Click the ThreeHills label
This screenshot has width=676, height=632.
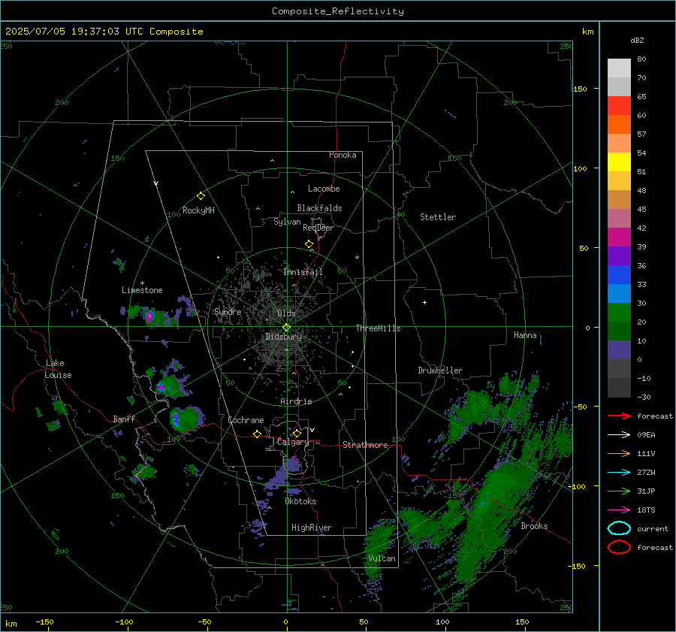coord(378,328)
